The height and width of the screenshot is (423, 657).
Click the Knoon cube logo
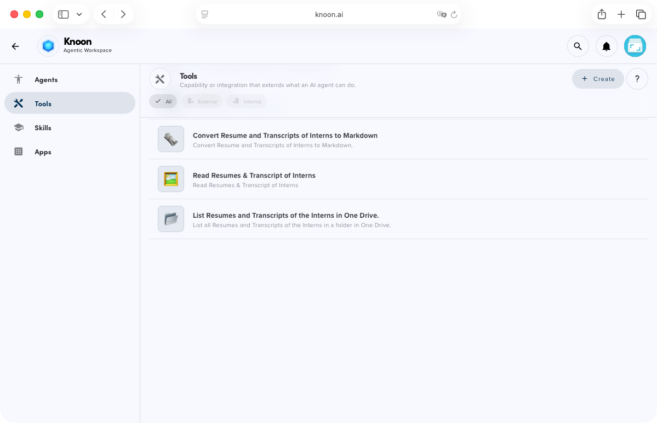pyautogui.click(x=48, y=47)
